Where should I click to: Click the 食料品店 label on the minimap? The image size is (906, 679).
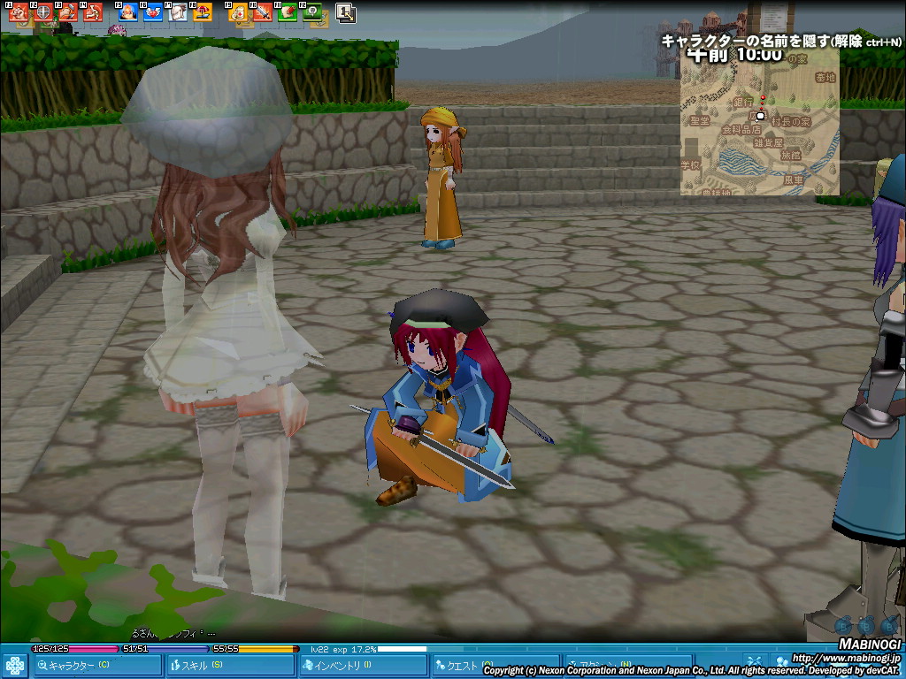tap(741, 130)
